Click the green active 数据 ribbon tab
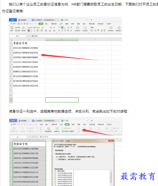Viewport: 158px width, 186px height. (x=67, y=125)
